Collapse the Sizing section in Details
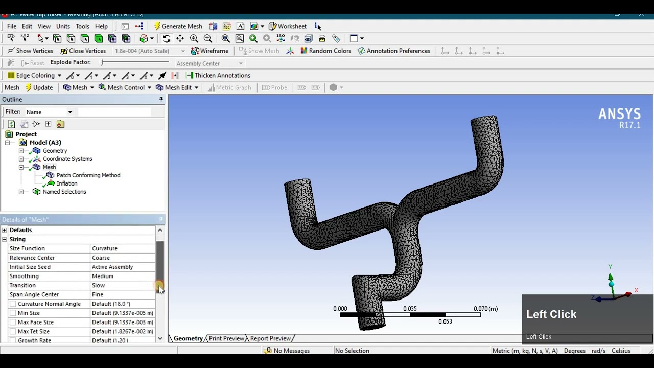Image resolution: width=654 pixels, height=368 pixels. [5, 239]
